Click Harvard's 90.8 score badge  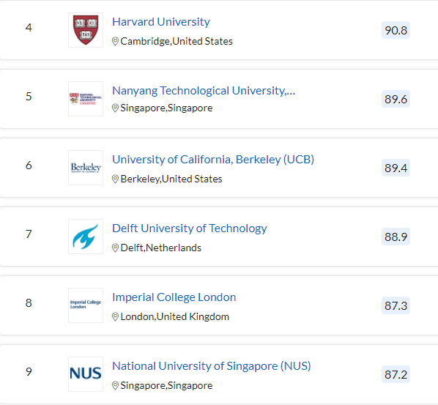[x=396, y=30]
